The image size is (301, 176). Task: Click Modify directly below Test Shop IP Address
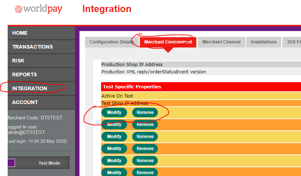point(114,112)
